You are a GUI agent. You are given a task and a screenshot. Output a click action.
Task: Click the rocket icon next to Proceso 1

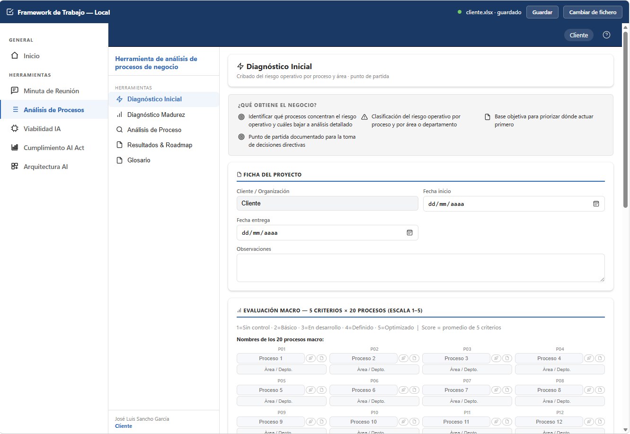(311, 358)
